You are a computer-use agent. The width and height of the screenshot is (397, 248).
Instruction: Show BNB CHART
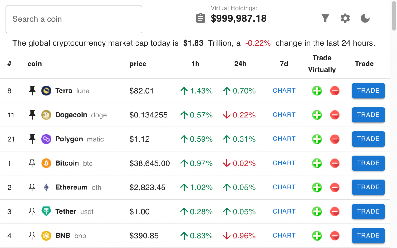click(284, 236)
